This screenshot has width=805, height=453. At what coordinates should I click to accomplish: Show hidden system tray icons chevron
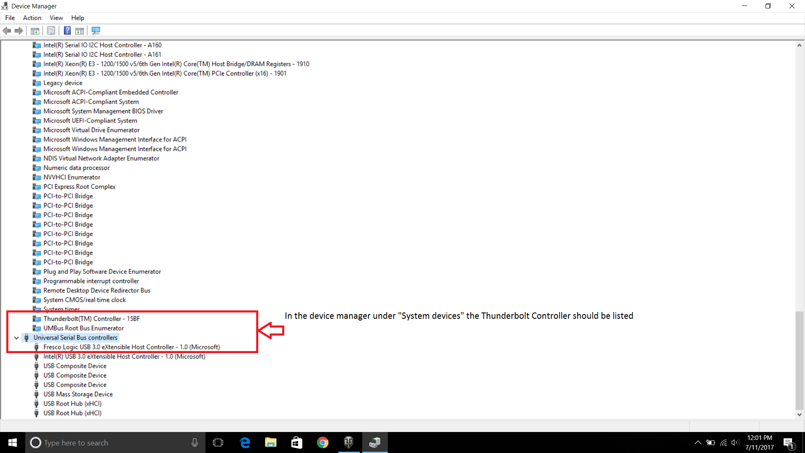coord(698,443)
